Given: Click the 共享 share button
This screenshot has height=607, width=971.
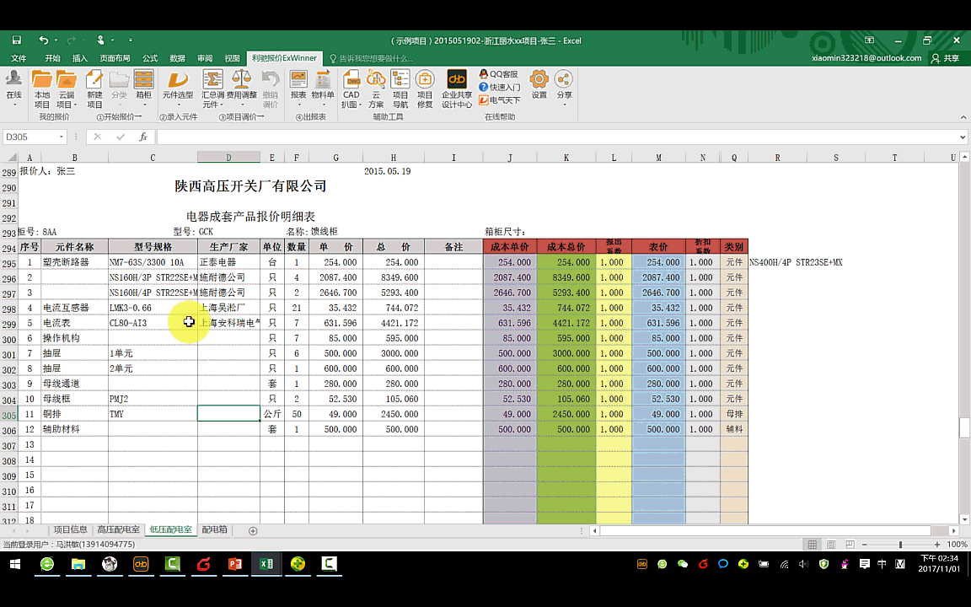Looking at the screenshot, I should pyautogui.click(x=946, y=58).
